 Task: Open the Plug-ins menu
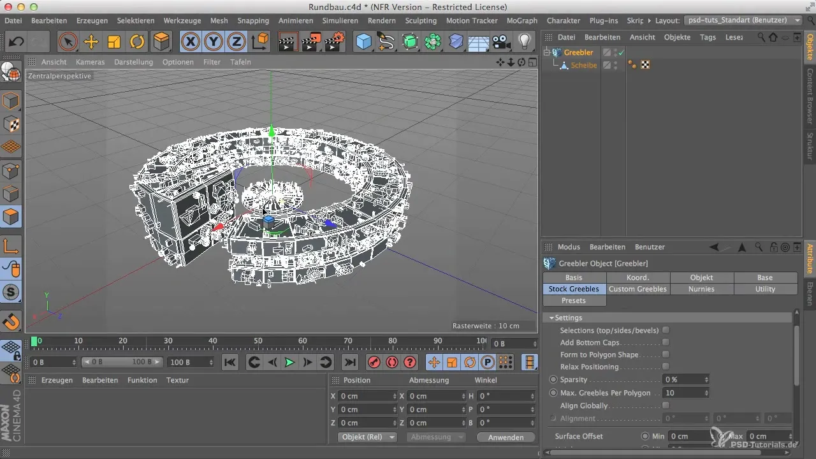[x=603, y=20]
